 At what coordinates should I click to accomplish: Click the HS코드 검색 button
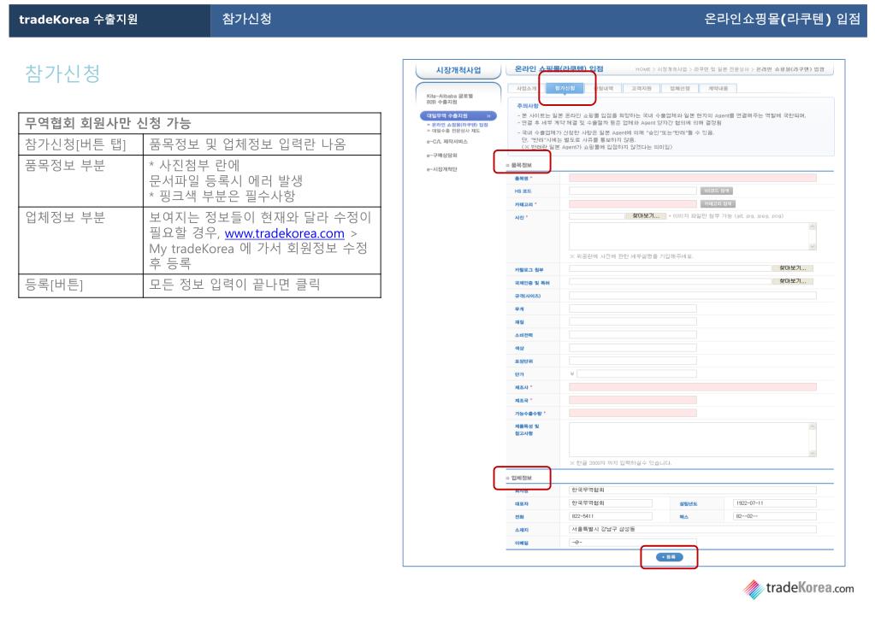(x=716, y=191)
